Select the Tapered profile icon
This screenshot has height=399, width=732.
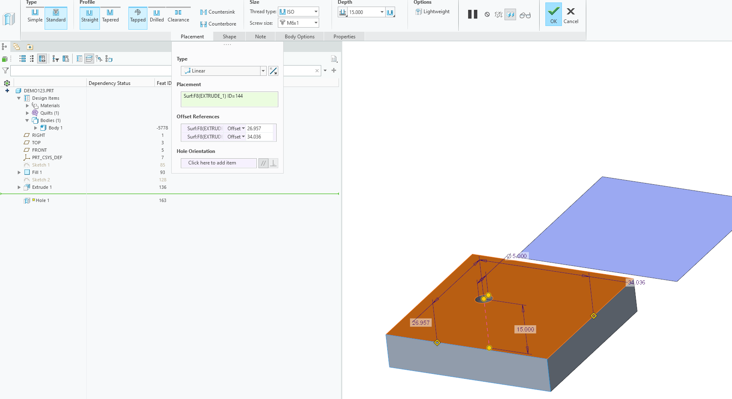[110, 16]
